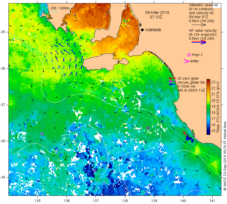Click the IMOS copyright timestamp text

tap(225, 156)
